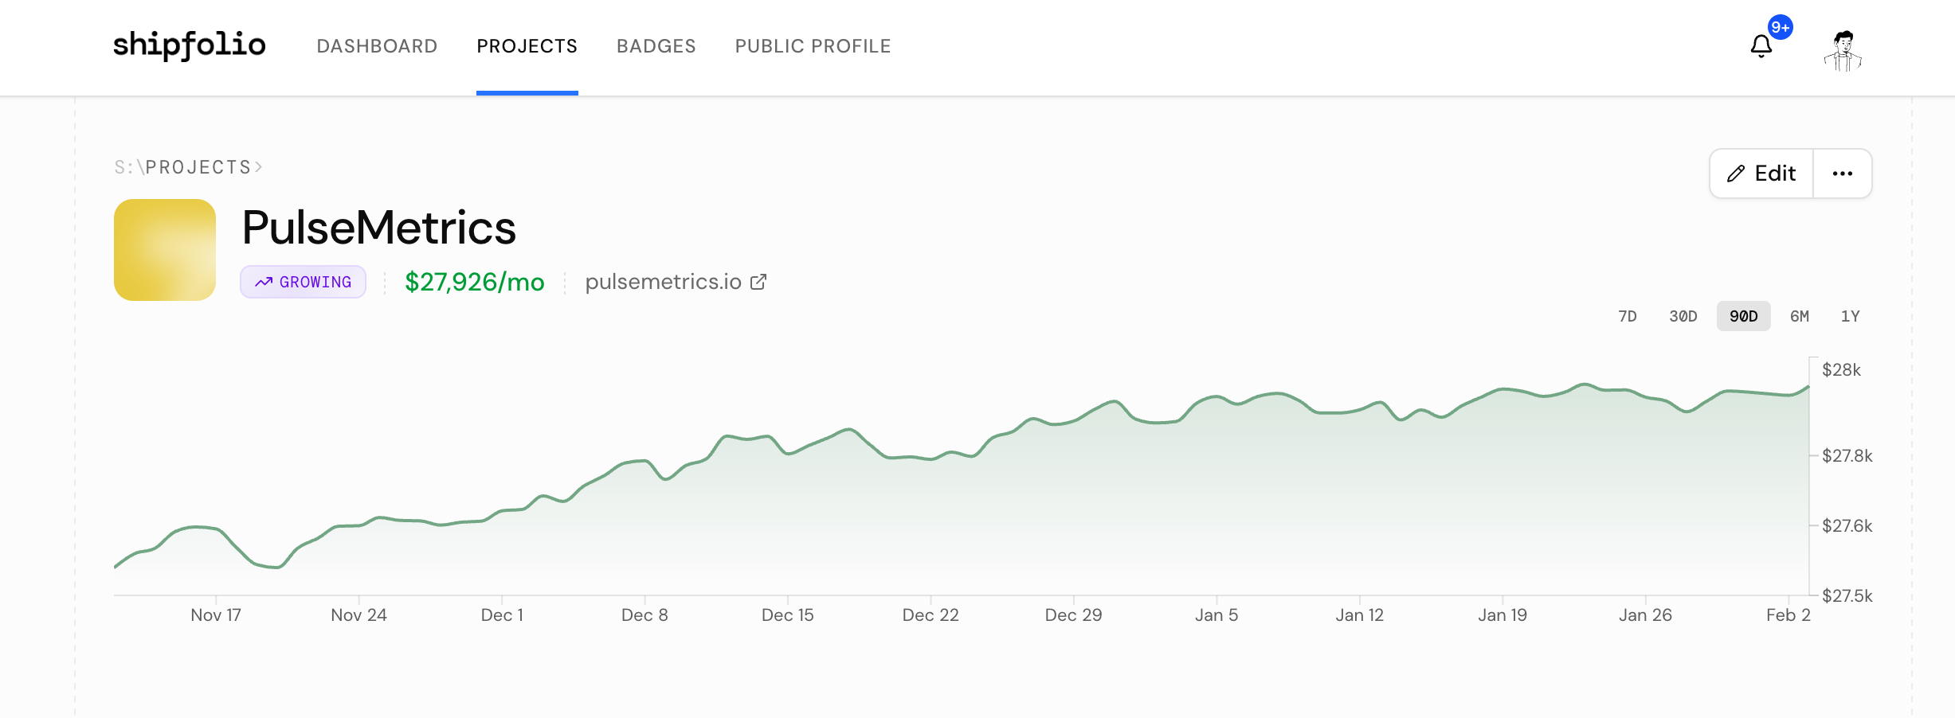Go to the Dashboard tab
Image resolution: width=1955 pixels, height=718 pixels.
(x=377, y=46)
